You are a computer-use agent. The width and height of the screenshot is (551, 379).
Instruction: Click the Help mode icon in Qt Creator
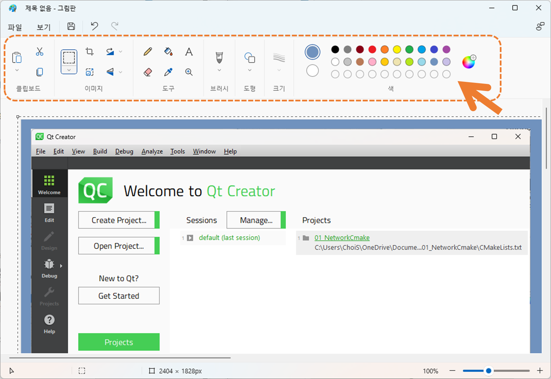click(x=49, y=324)
